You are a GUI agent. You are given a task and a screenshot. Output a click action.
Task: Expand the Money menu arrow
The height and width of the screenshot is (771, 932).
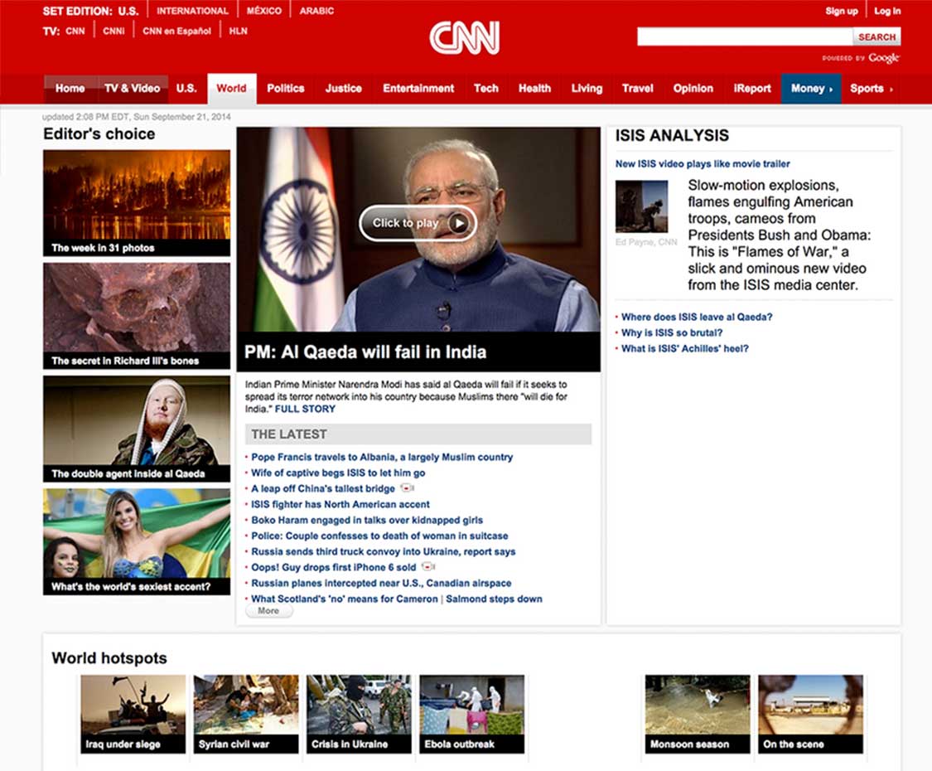831,90
